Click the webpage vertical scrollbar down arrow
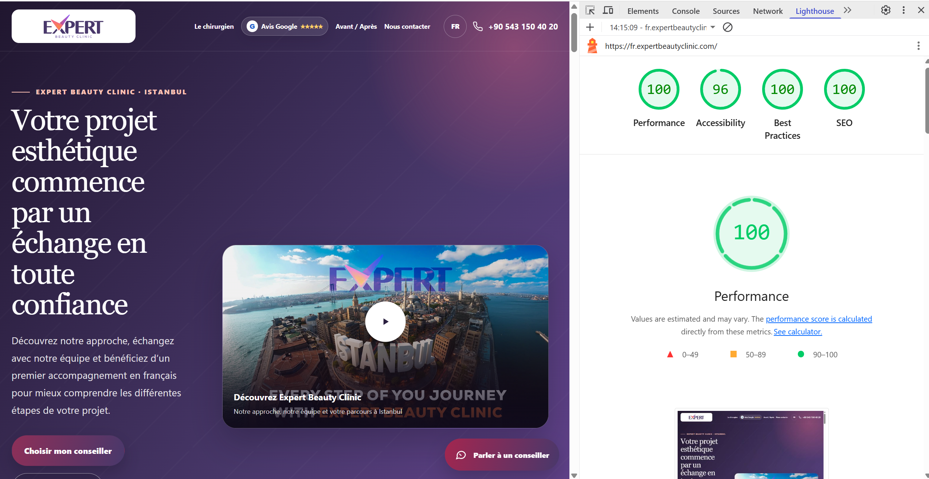The image size is (929, 479). [574, 475]
